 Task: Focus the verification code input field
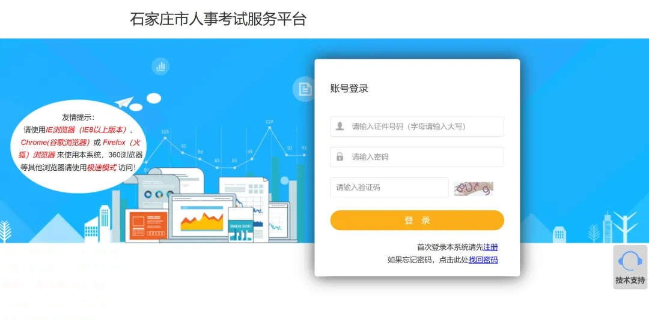pos(389,188)
